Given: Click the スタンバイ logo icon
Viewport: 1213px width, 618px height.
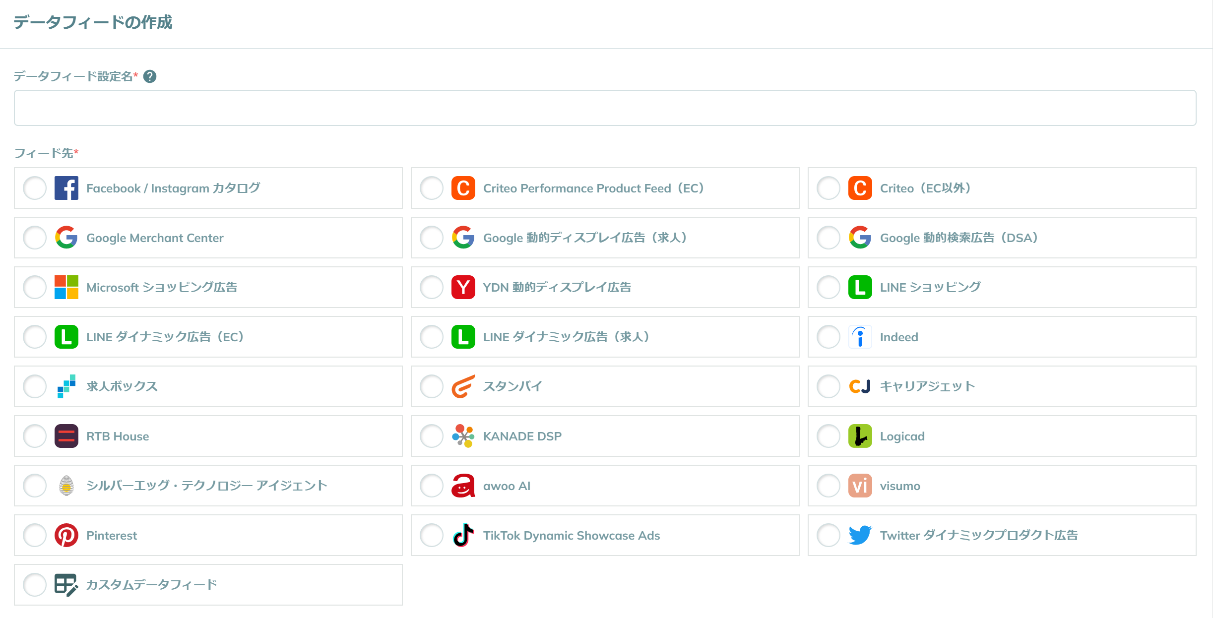Looking at the screenshot, I should (463, 386).
